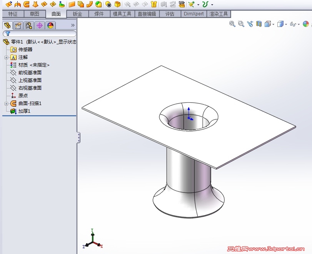
Task: Select the Planar Surface tool
Action: (x=72, y=4)
